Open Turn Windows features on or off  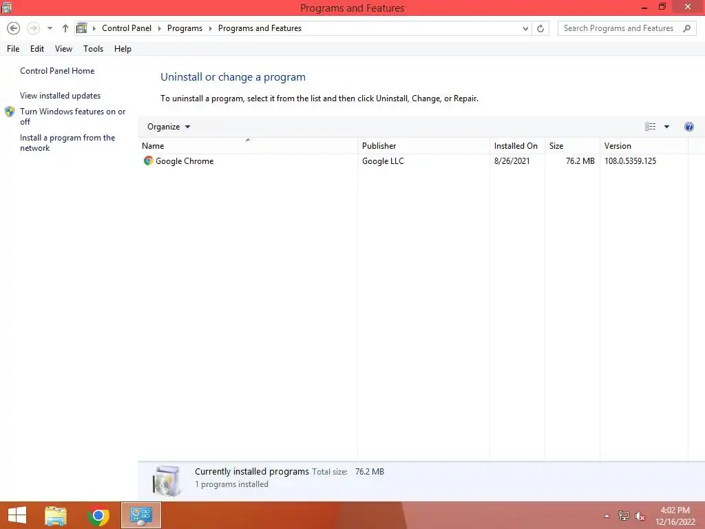pos(72,116)
